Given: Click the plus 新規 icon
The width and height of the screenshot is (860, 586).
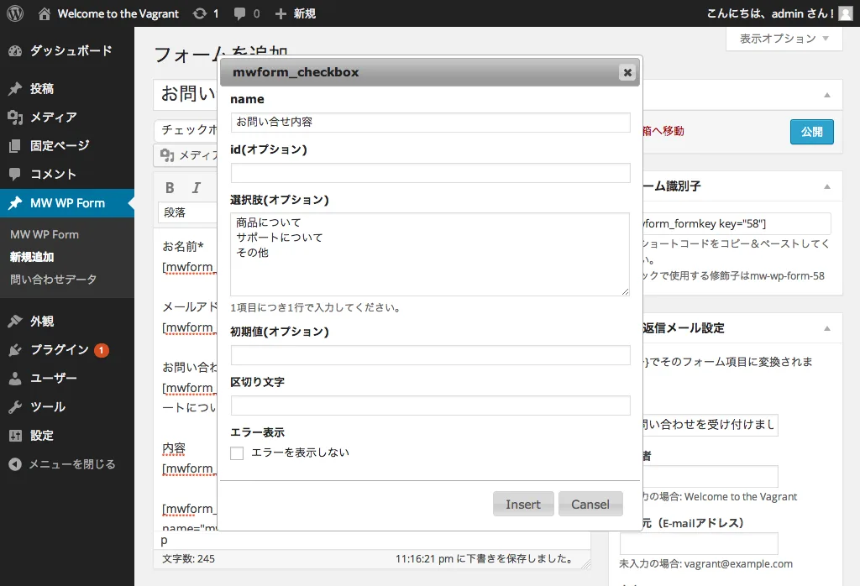Looking at the screenshot, I should (x=281, y=13).
